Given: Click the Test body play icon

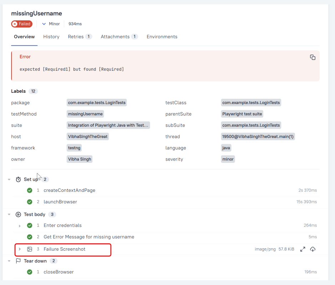Looking at the screenshot, I should 18,214.
